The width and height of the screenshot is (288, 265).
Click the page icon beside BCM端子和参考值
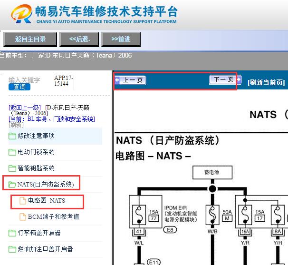(23, 217)
